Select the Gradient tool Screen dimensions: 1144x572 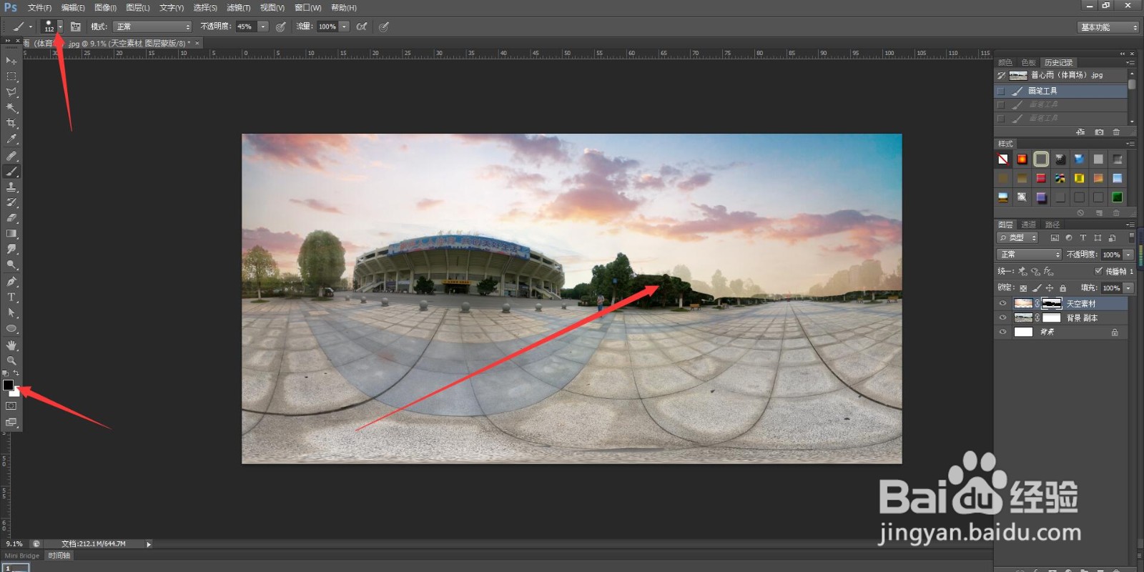click(11, 234)
